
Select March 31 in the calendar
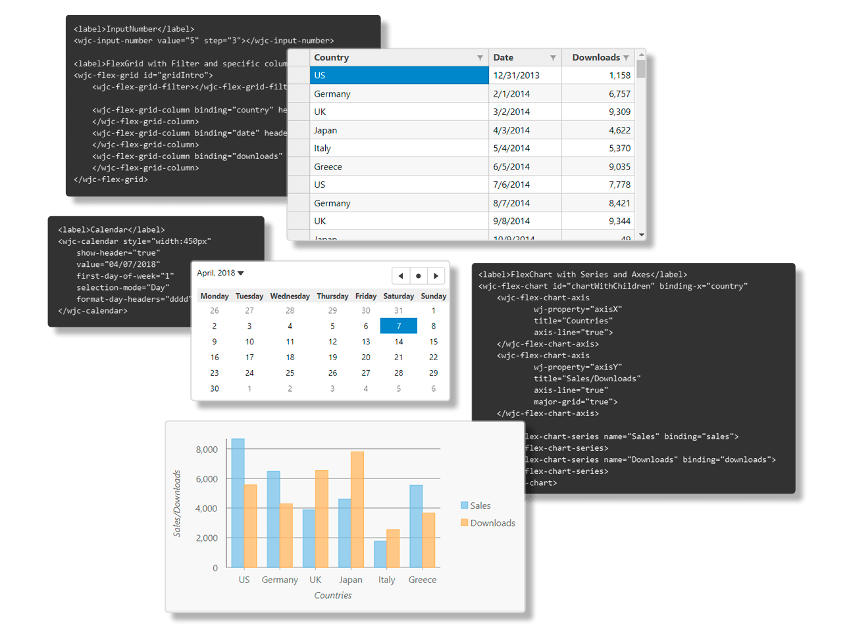[399, 310]
